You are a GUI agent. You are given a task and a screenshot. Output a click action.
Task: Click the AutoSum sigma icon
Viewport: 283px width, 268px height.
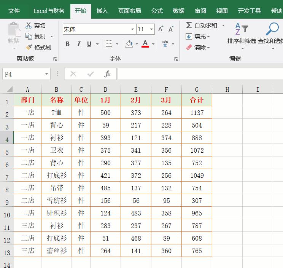point(189,25)
